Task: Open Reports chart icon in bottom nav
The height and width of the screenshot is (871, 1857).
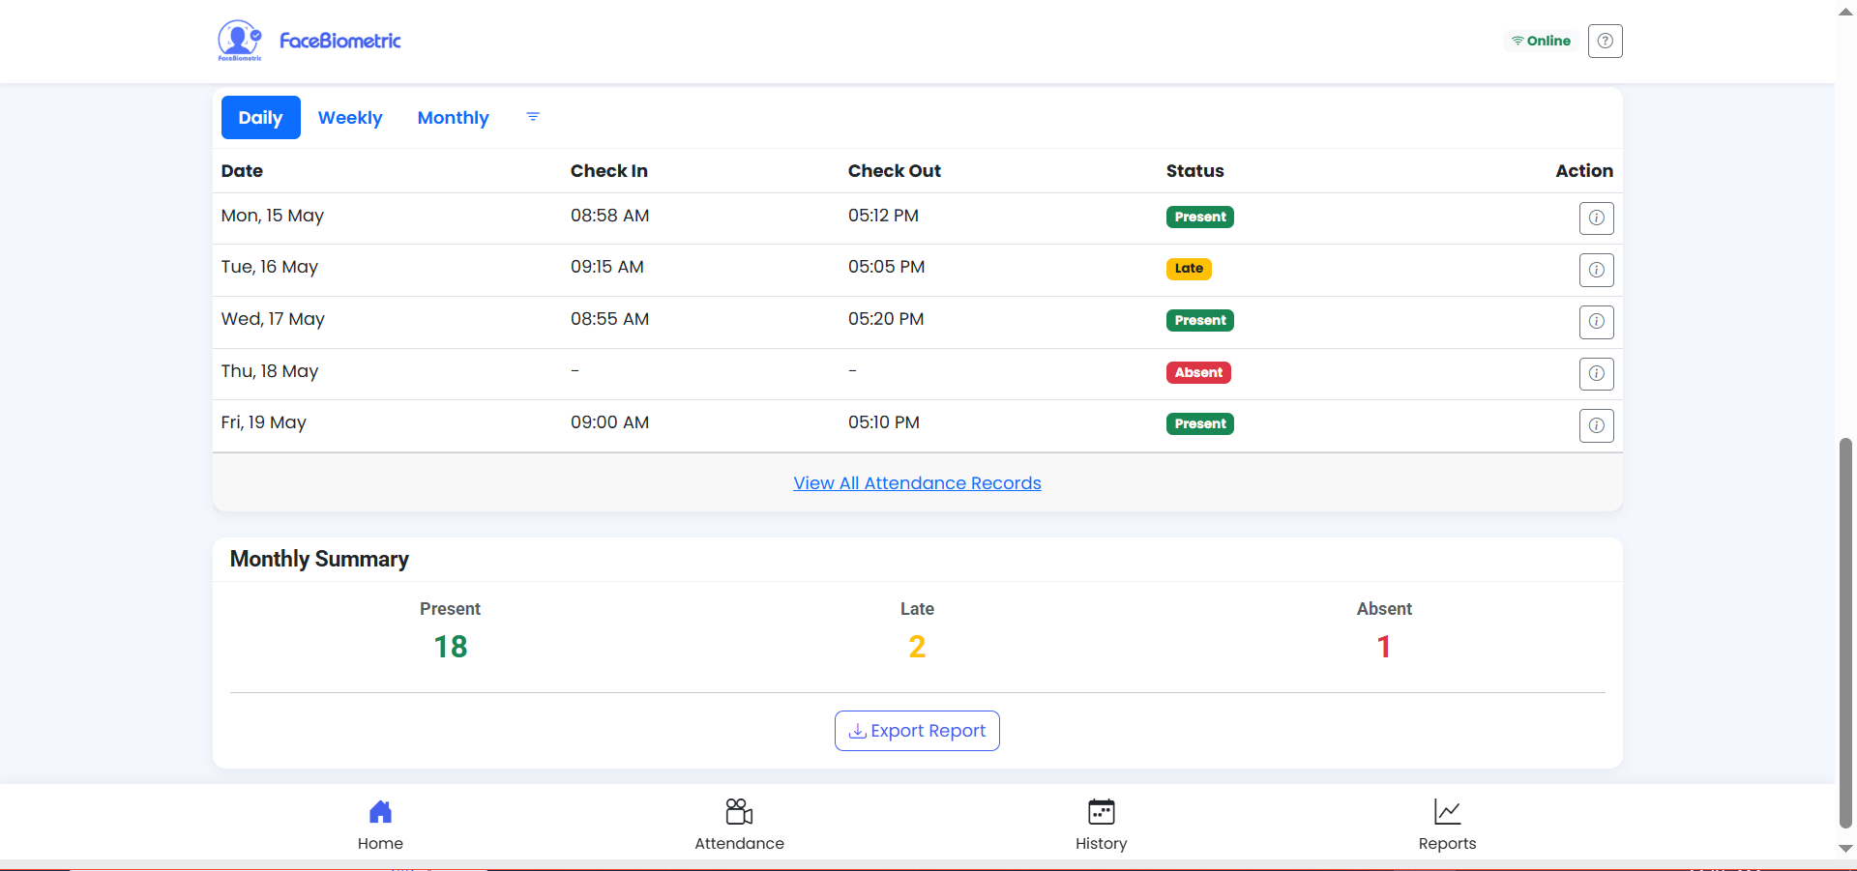Action: click(1447, 811)
